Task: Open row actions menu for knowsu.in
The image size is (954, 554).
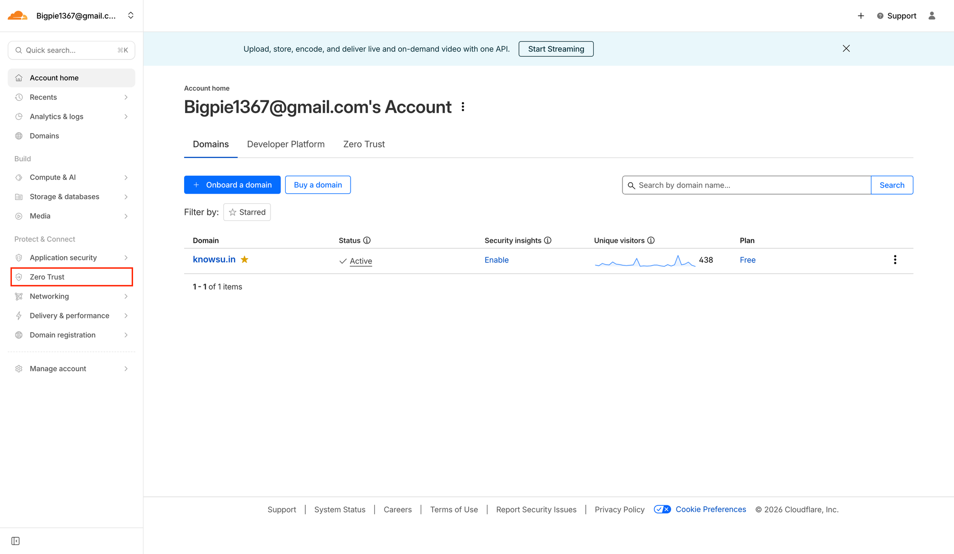Action: [895, 260]
